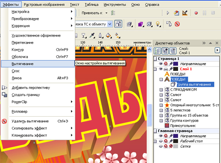Click the Сетка layer gray color swatch
This screenshot has height=163, width=221.
(175, 146)
